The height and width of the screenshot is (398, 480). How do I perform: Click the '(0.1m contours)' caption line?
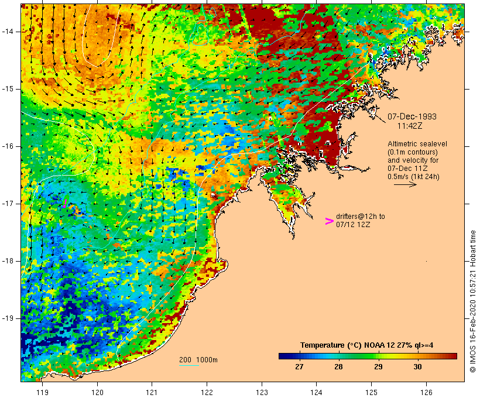pyautogui.click(x=413, y=152)
